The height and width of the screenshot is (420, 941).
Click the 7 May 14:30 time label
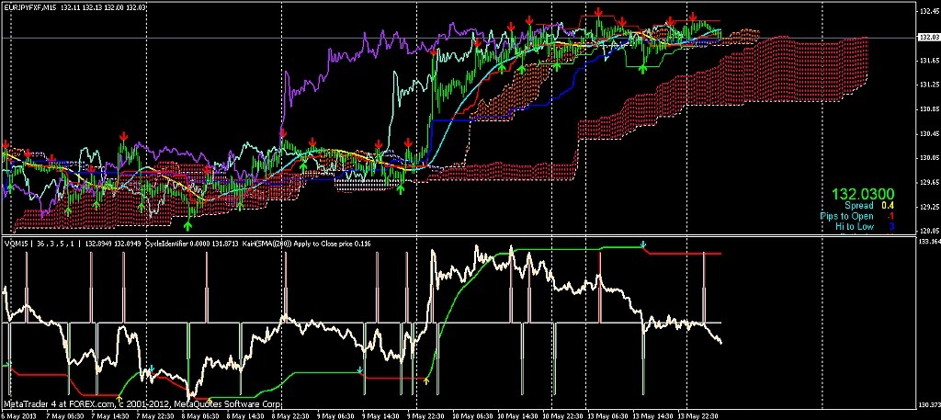110,415
